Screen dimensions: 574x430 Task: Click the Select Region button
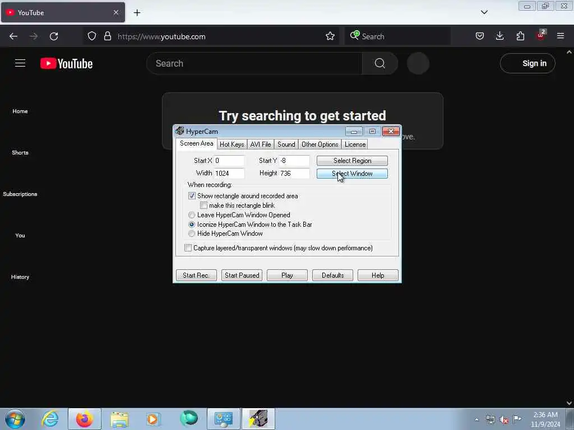click(352, 161)
